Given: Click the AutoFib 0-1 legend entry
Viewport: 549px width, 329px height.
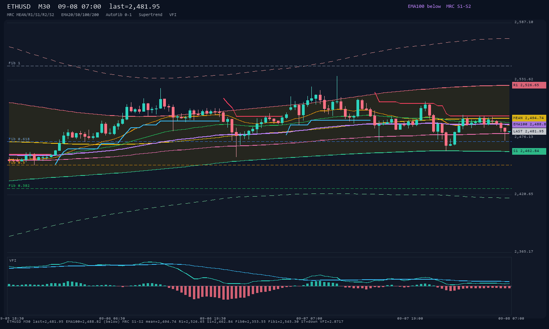Looking at the screenshot, I should click(x=119, y=14).
